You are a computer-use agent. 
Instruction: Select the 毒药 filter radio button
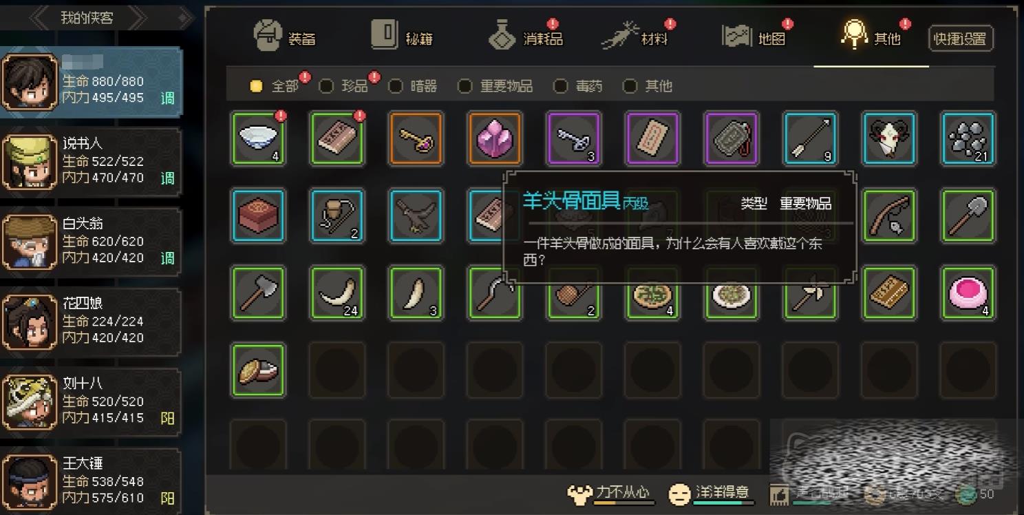pyautogui.click(x=560, y=86)
